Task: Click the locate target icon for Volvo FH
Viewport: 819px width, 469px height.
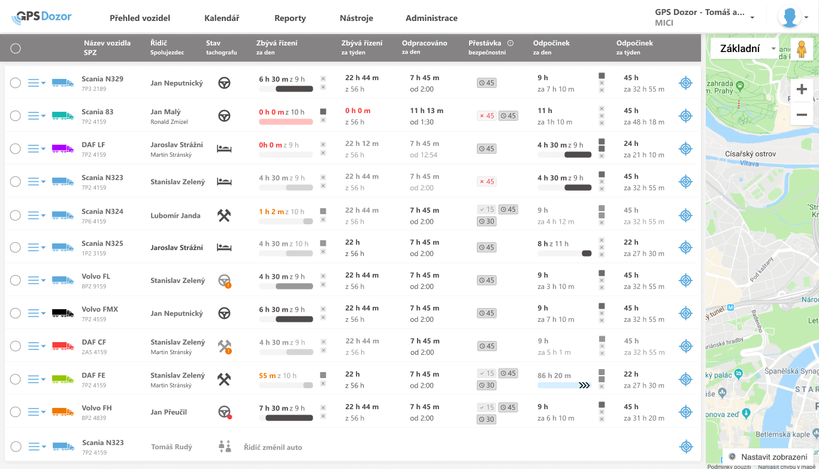Action: pos(685,412)
